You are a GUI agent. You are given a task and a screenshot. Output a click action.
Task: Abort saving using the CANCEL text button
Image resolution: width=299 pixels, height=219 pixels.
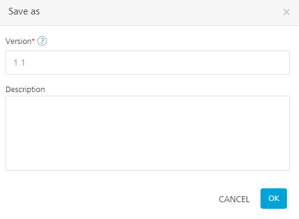tap(234, 199)
